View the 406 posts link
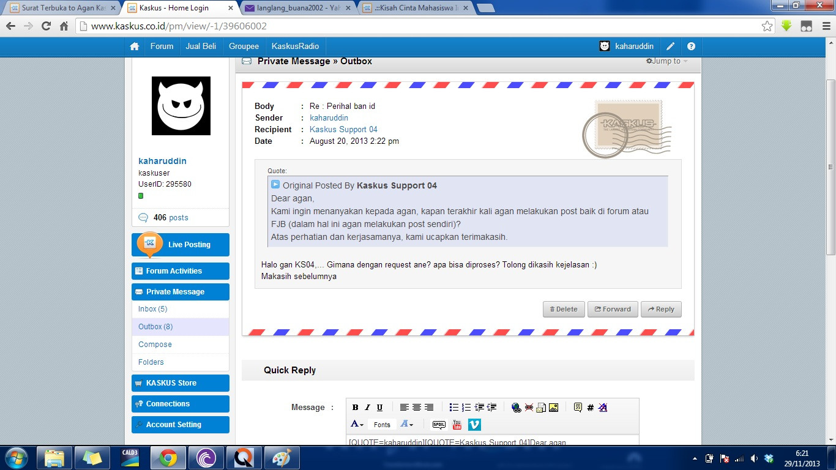The width and height of the screenshot is (836, 470). point(171,218)
